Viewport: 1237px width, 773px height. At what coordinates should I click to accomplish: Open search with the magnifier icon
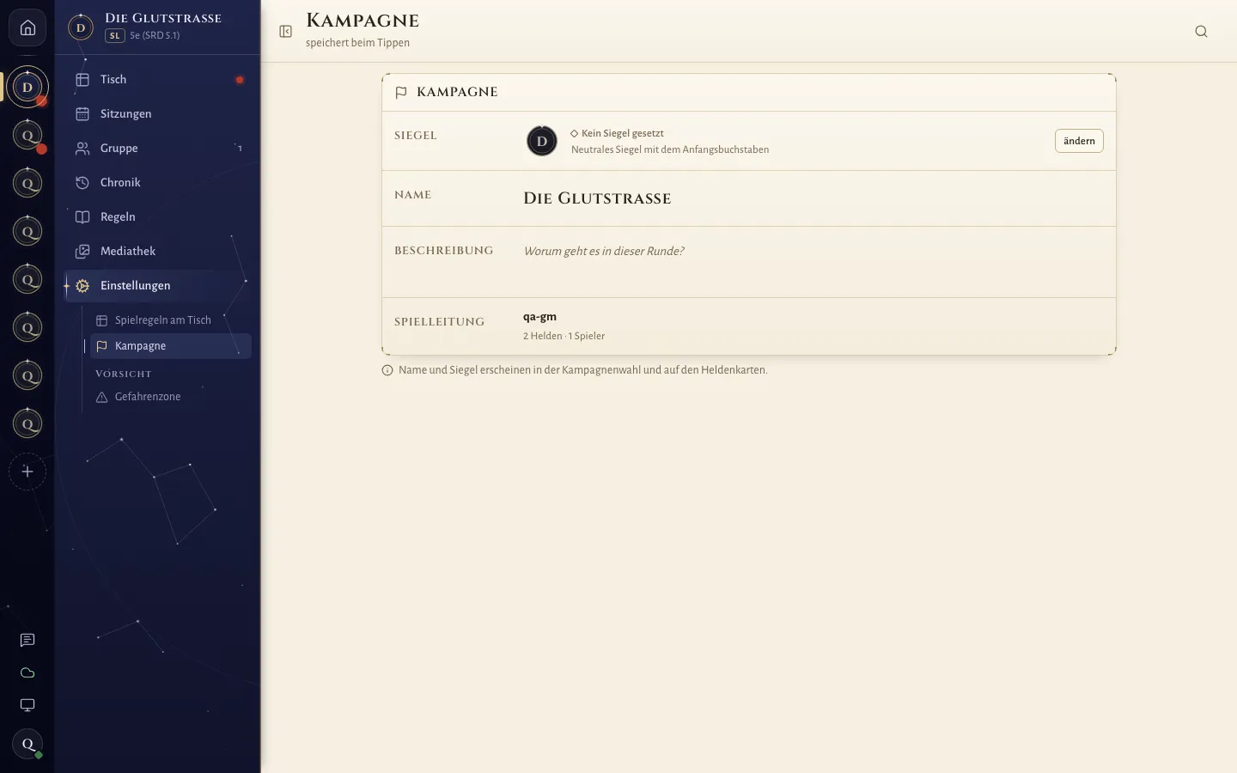tap(1201, 32)
